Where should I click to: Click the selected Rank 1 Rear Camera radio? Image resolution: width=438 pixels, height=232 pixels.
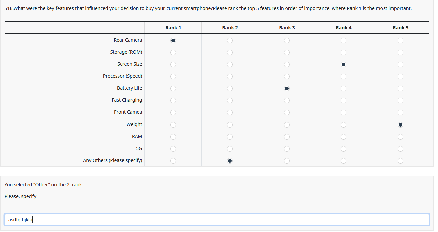point(173,41)
